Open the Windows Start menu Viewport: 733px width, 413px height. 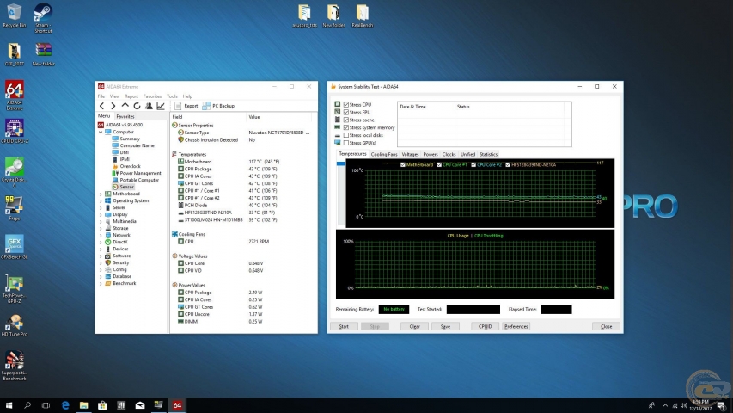[x=9, y=405]
